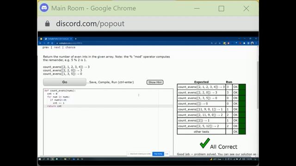The height and width of the screenshot is (166, 296).
Task: Click the 'Good job -- problem solved' text
Action: [x=197, y=154]
